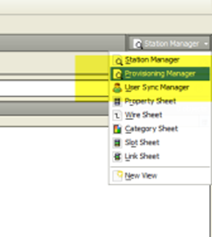Click the Property Sheet icon
Screen dimensions: 212x237
(x=118, y=102)
